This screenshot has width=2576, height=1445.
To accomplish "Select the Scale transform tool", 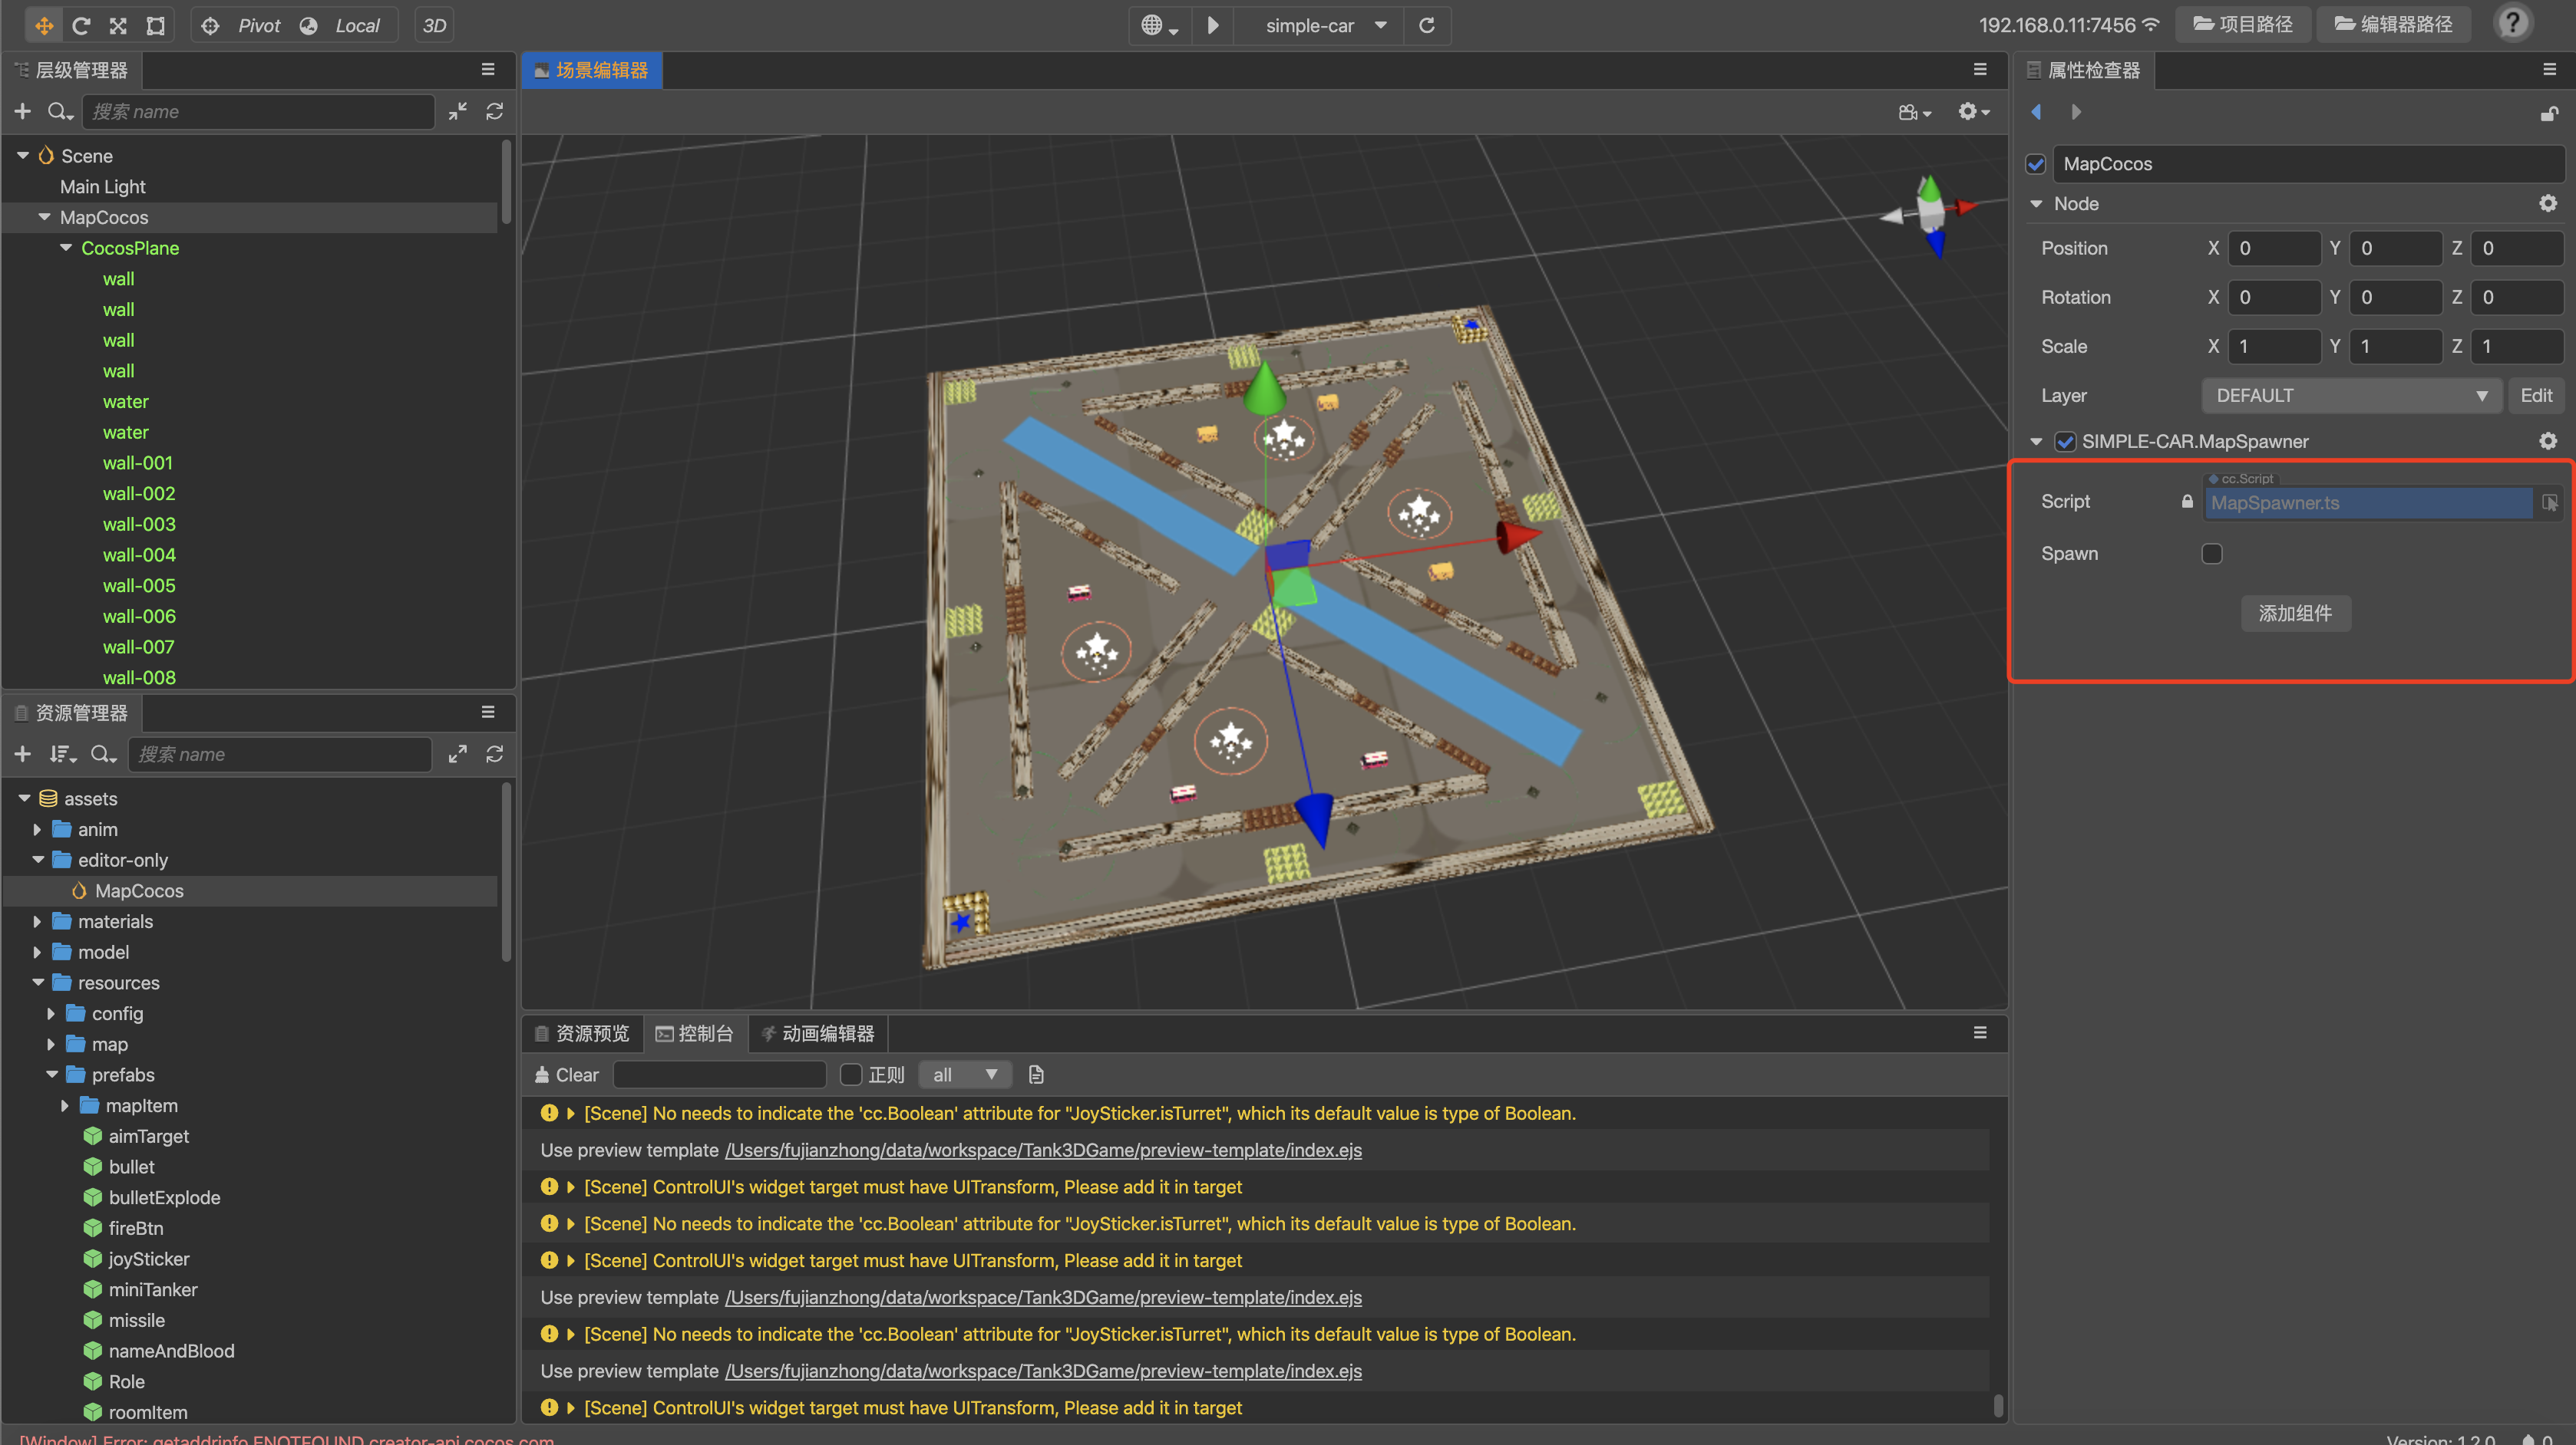I will pos(118,25).
